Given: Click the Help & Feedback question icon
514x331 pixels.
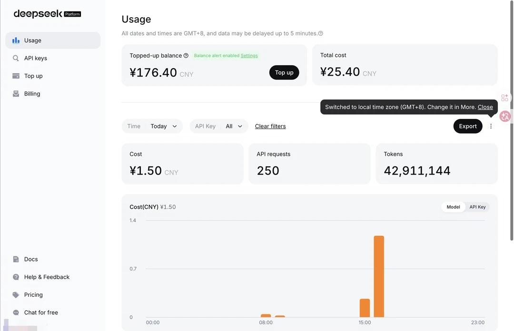Looking at the screenshot, I should 16,277.
